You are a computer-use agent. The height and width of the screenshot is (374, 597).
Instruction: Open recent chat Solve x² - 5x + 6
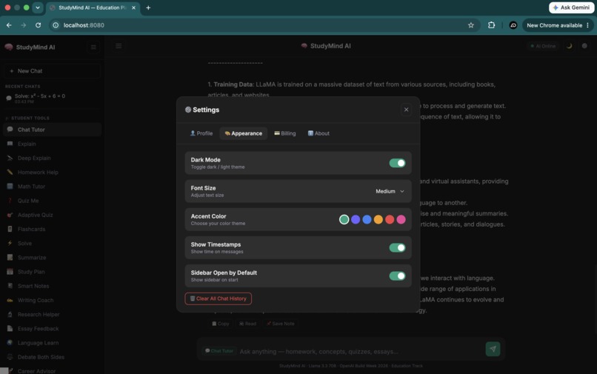[52, 98]
